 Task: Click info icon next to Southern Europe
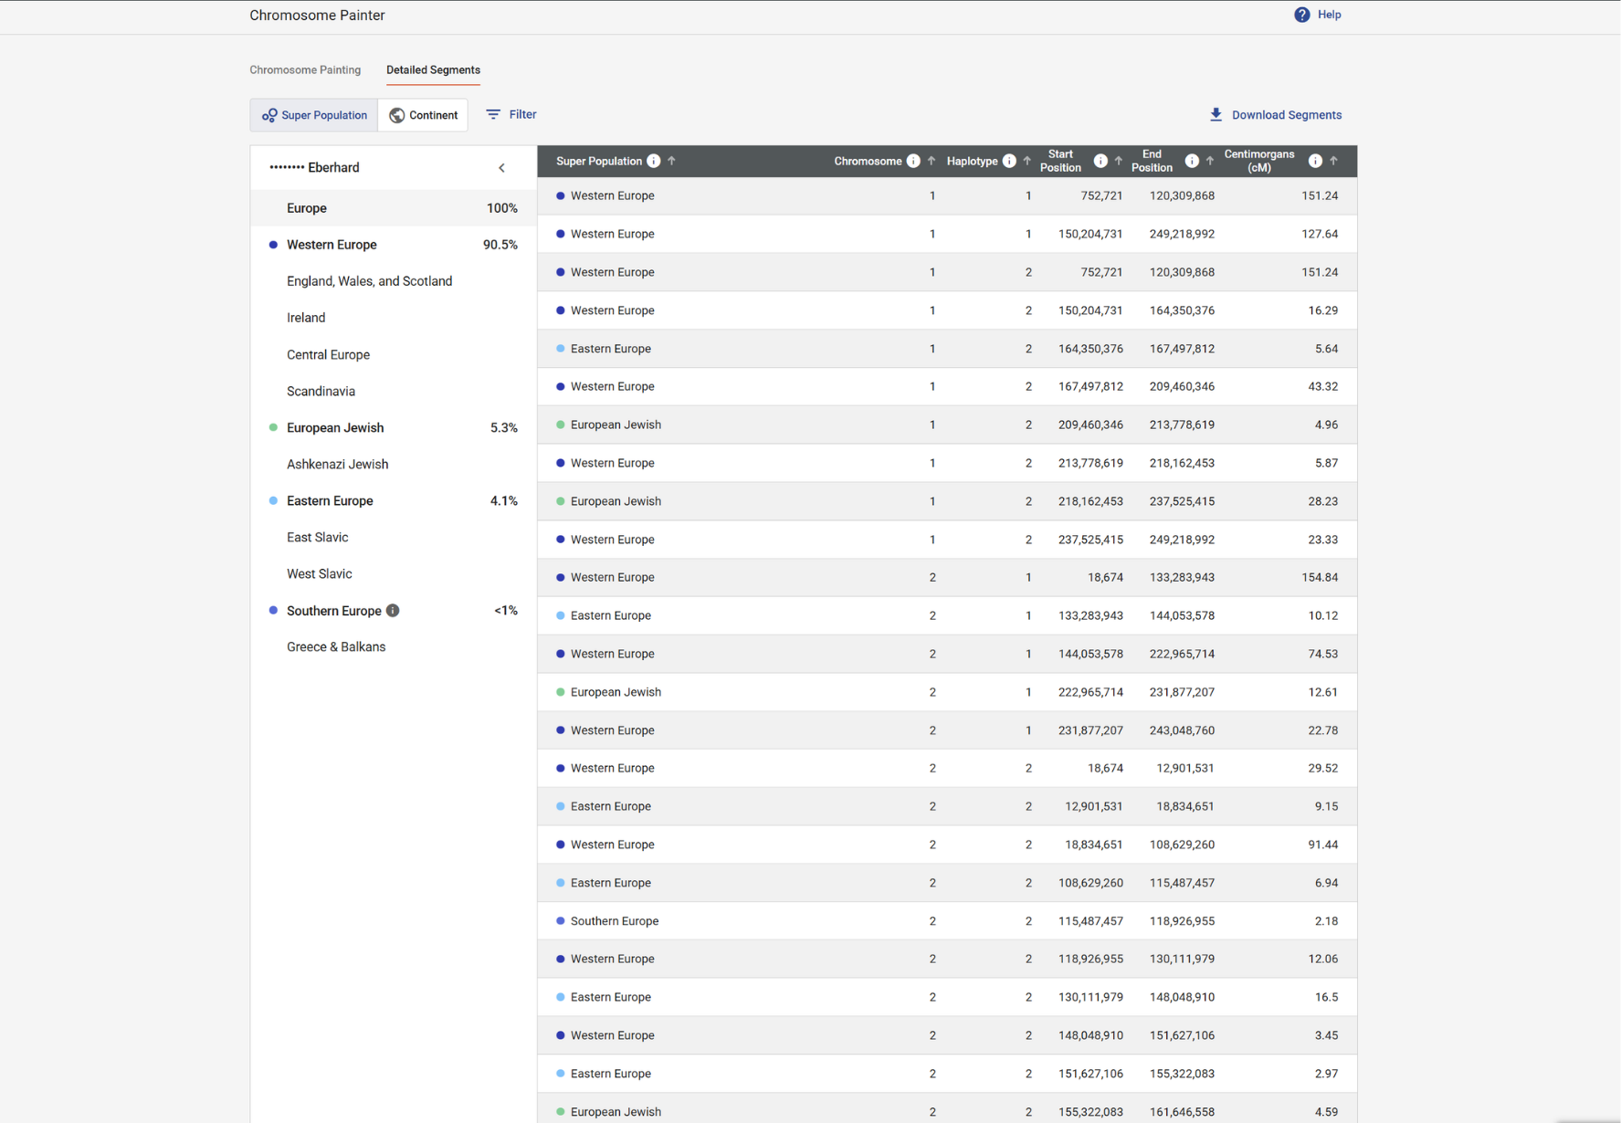393,611
